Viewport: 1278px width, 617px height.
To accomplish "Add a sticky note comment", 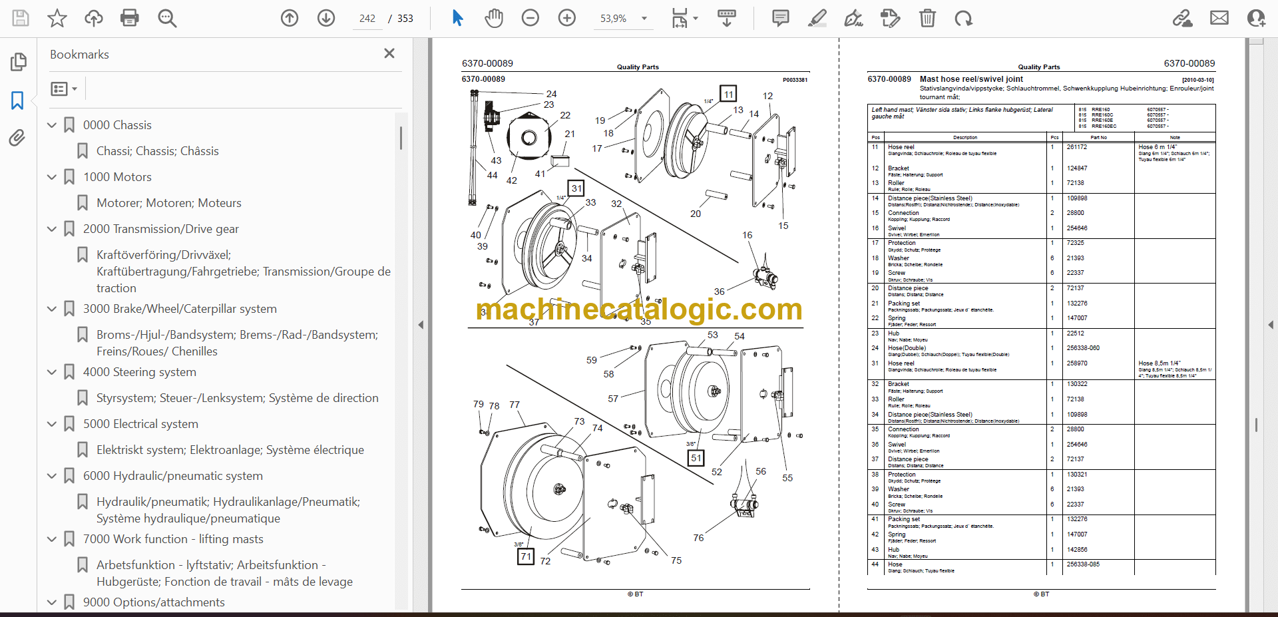I will 781,18.
